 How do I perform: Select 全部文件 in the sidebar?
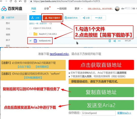pyautogui.click(x=10, y=18)
